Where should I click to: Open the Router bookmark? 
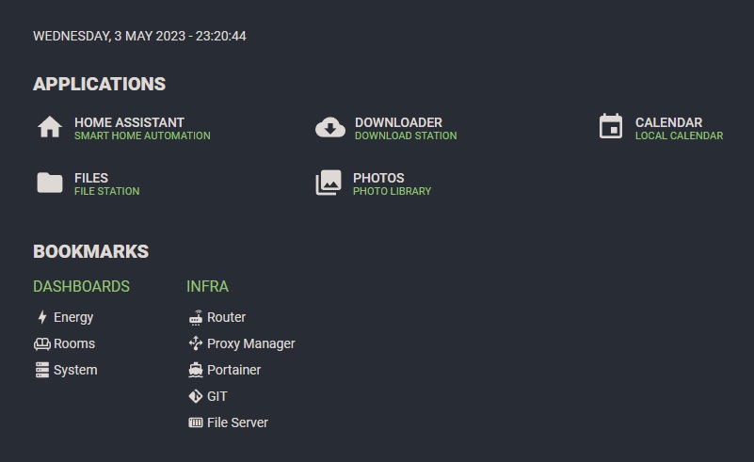227,317
